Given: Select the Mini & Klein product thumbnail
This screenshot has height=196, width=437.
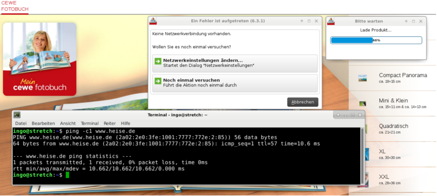Looking at the screenshot, I should click(x=363, y=104).
